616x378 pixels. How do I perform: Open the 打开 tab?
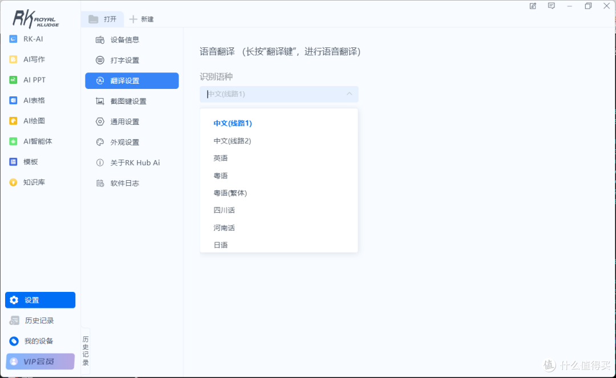(x=103, y=19)
